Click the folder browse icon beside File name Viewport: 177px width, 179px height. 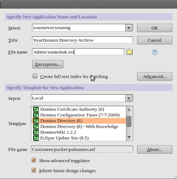[x=130, y=52]
